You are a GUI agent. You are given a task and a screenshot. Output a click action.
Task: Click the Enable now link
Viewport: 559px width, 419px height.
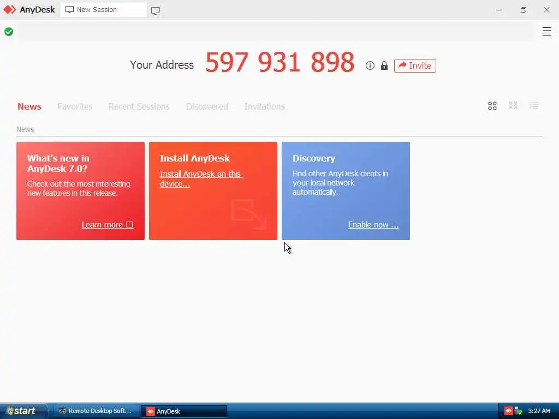point(373,225)
